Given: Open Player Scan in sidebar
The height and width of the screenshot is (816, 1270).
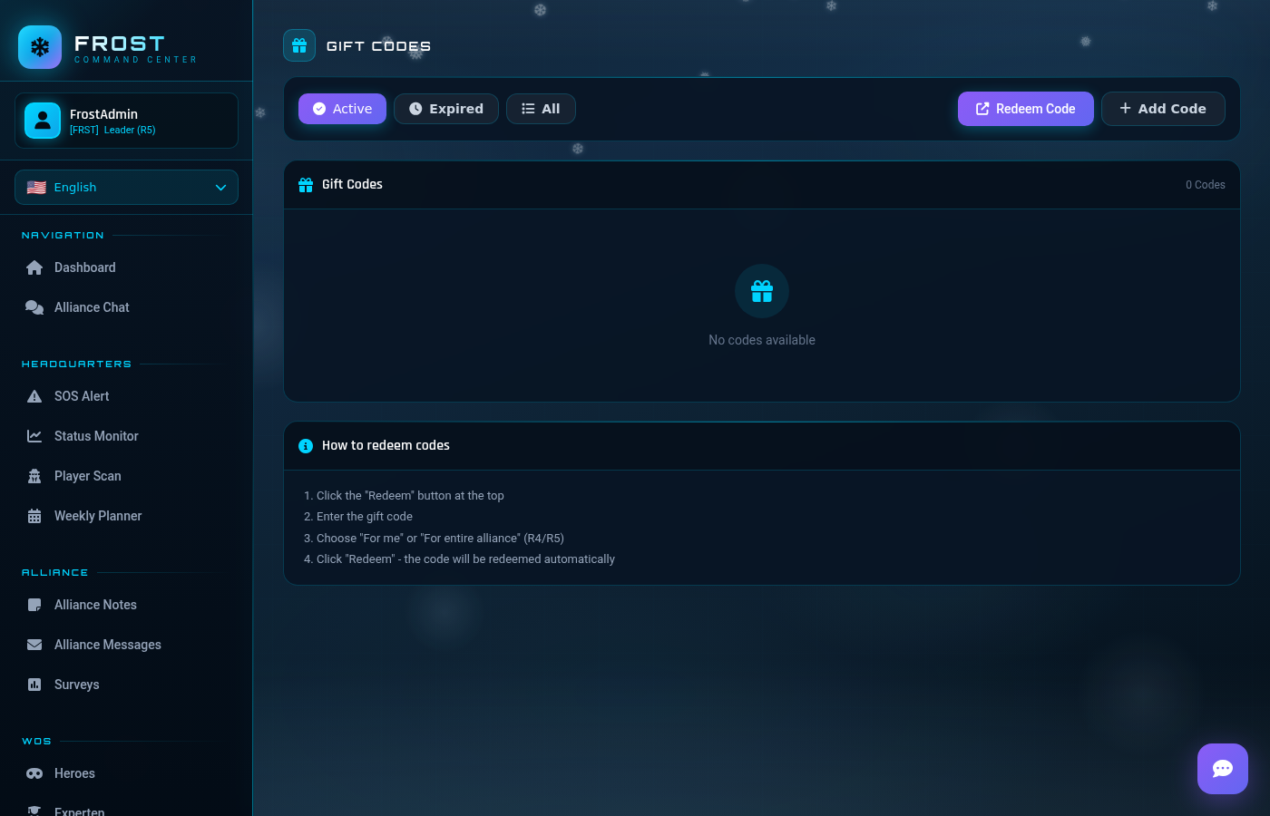Looking at the screenshot, I should 87,476.
